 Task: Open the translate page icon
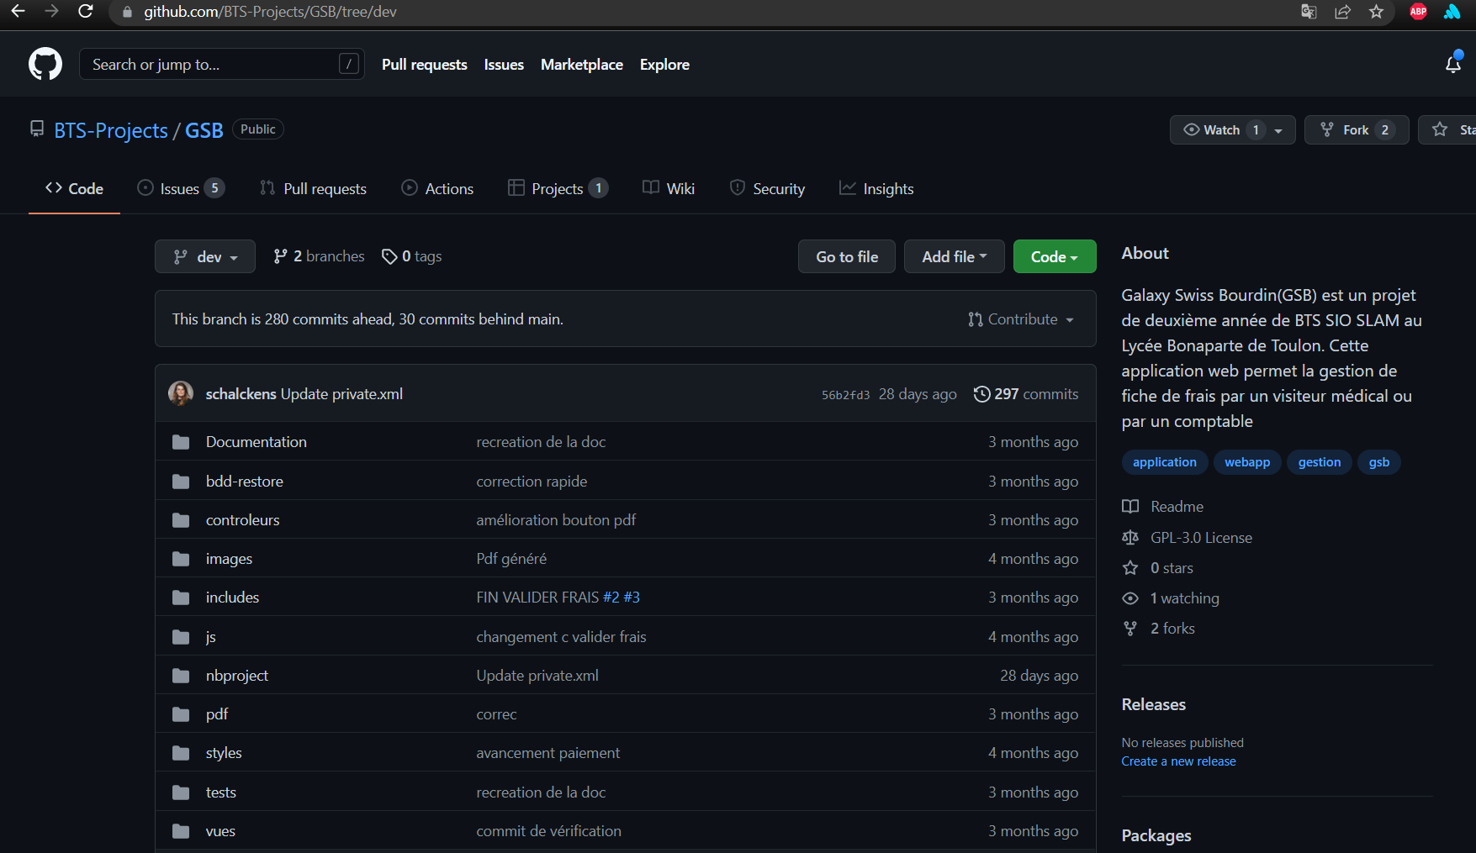(x=1309, y=12)
